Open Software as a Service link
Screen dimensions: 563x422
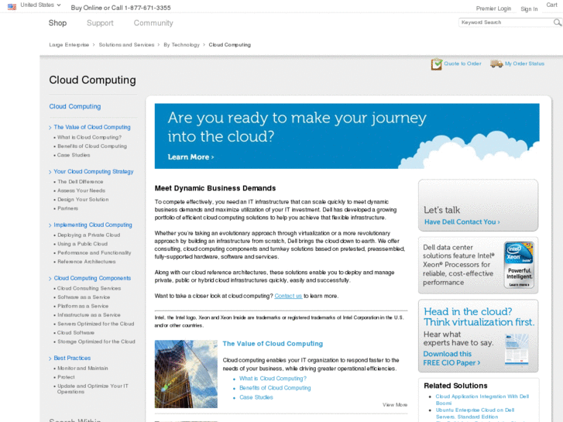pos(84,297)
